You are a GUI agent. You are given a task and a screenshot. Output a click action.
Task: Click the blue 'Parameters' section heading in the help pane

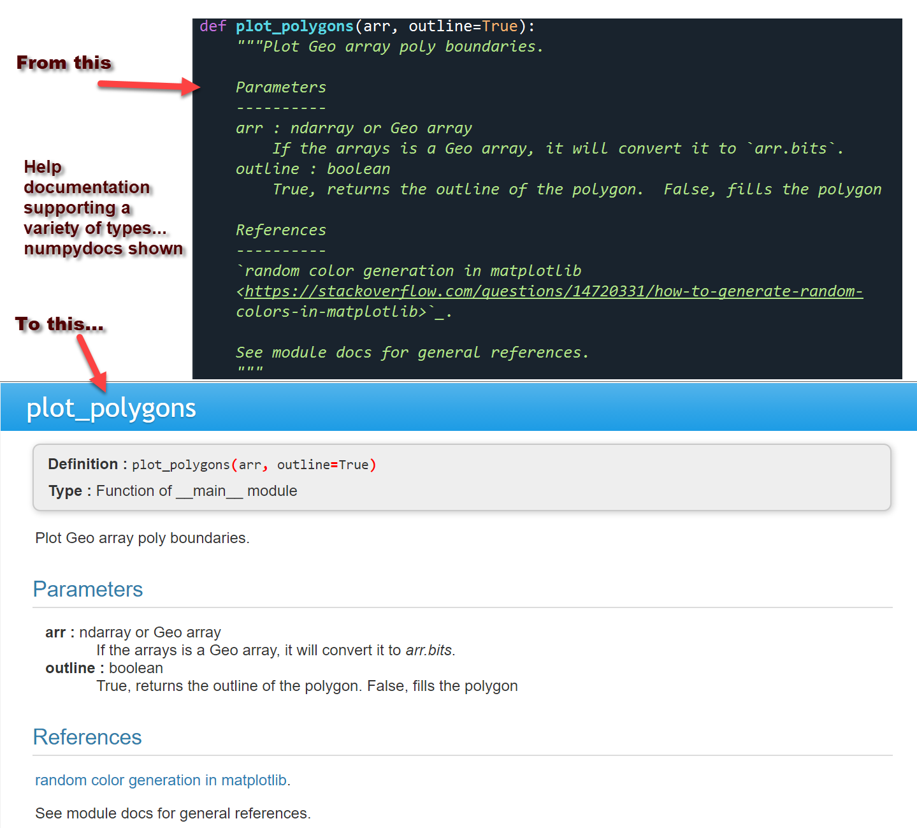click(88, 589)
